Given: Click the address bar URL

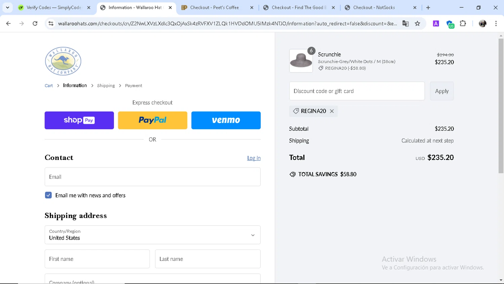Looking at the screenshot, I should pyautogui.click(x=227, y=23).
